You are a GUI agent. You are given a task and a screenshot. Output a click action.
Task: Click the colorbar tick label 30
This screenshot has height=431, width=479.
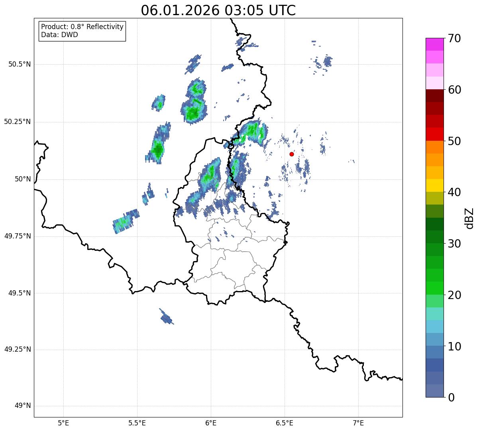454,244
